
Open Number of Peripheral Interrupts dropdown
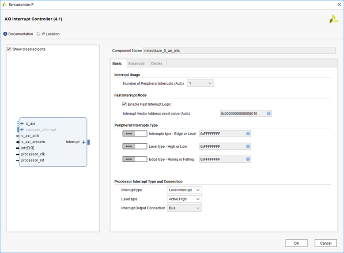click(x=200, y=83)
